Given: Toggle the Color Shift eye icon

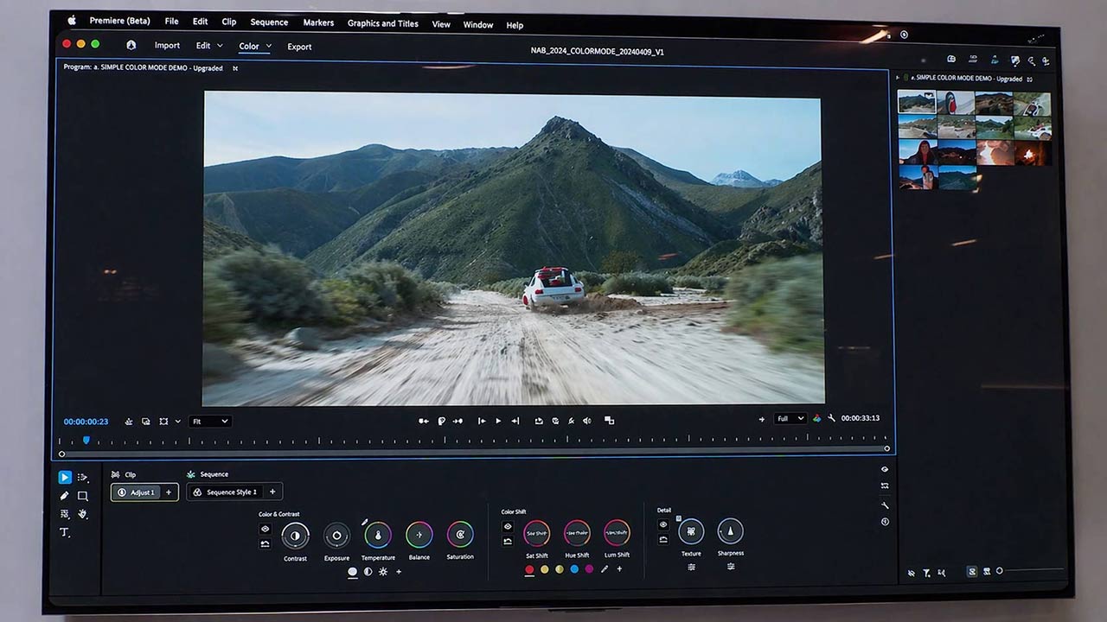Looking at the screenshot, I should [x=508, y=526].
